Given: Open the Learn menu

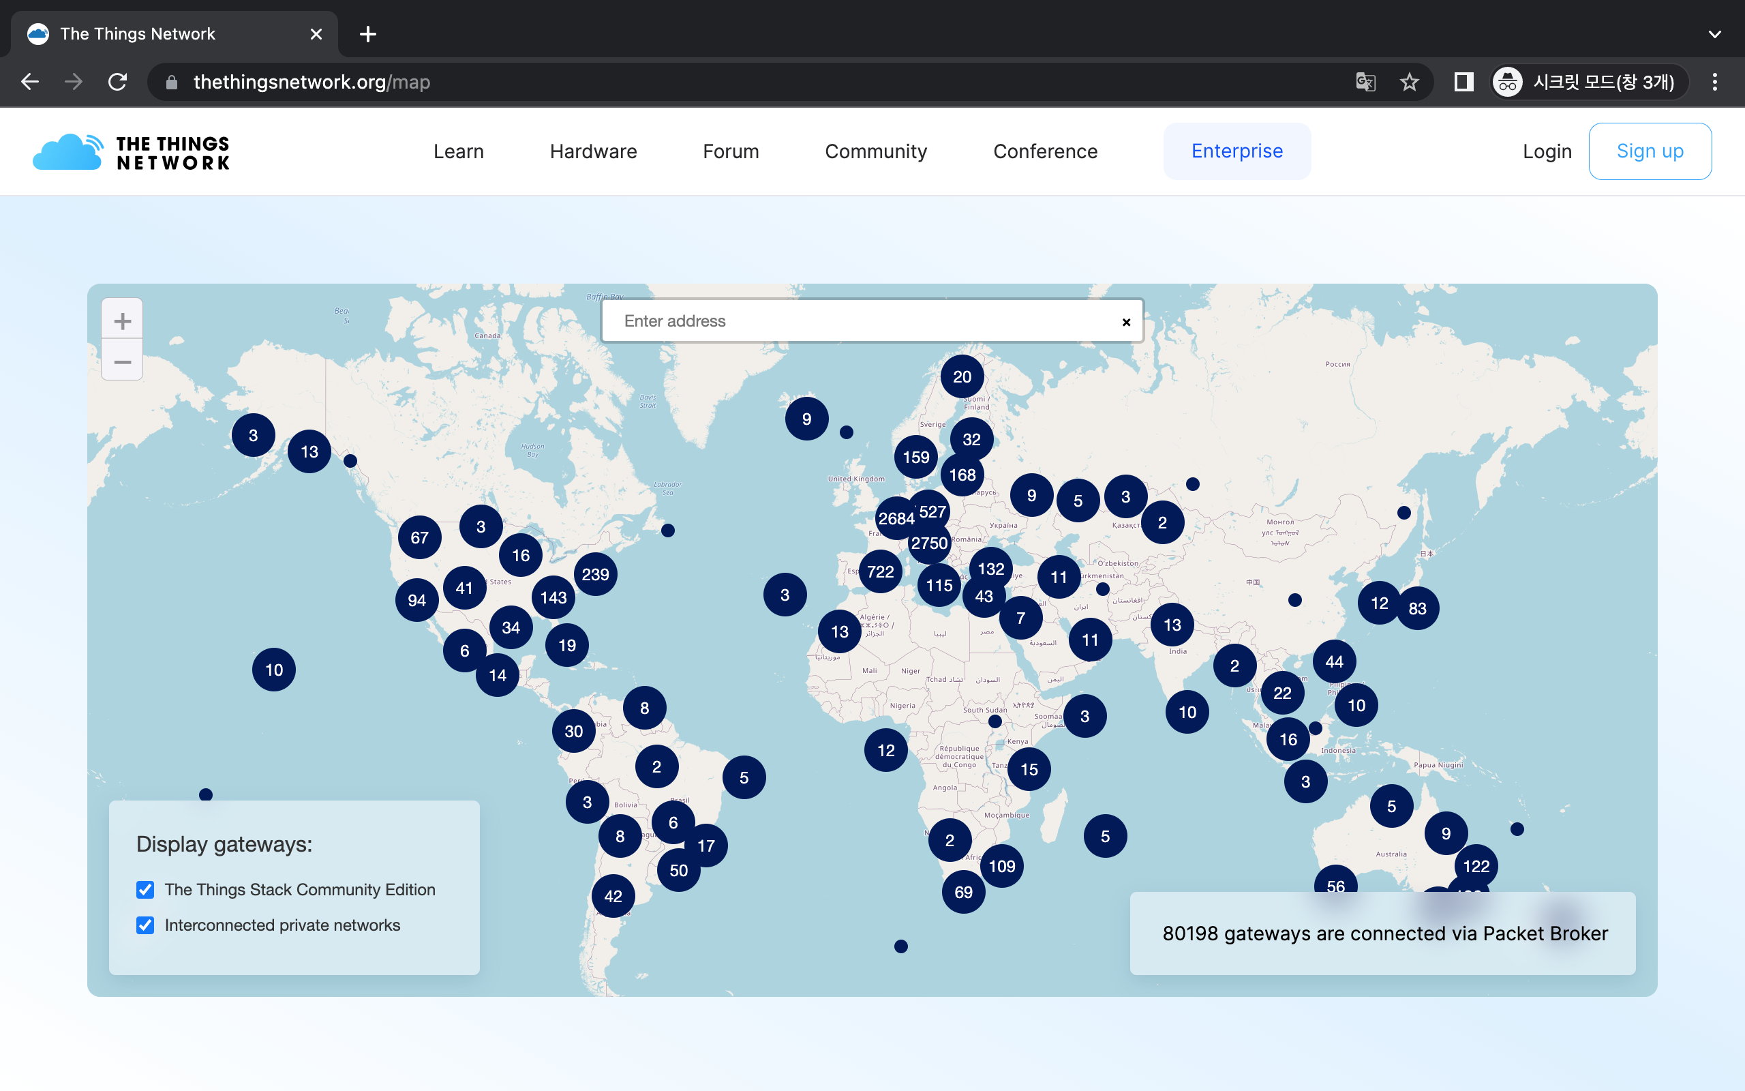Looking at the screenshot, I should coord(459,151).
